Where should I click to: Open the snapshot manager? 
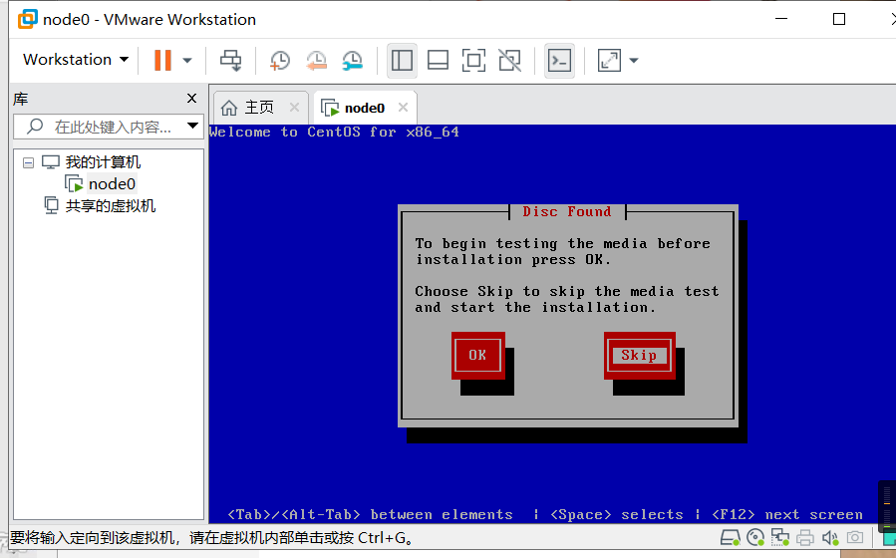coord(353,60)
